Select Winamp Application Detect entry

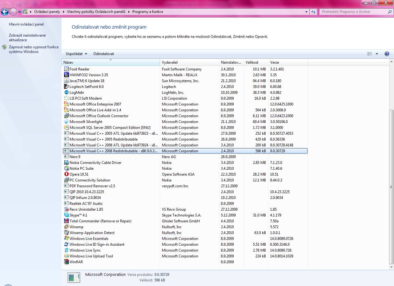185,233
